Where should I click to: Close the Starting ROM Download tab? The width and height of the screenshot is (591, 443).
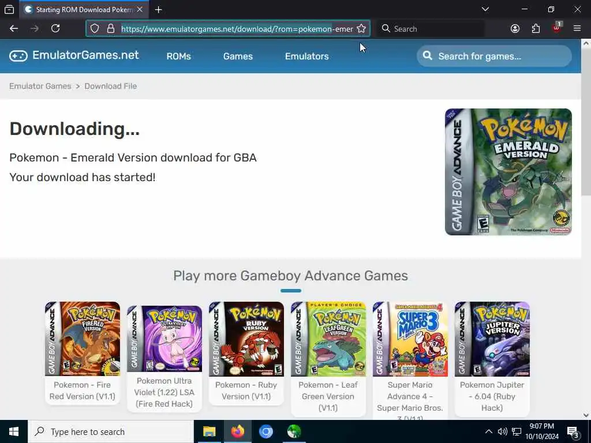pos(140,9)
